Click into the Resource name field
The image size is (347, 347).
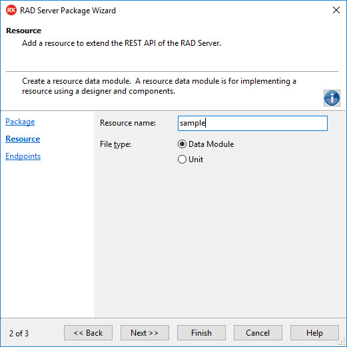pos(252,123)
